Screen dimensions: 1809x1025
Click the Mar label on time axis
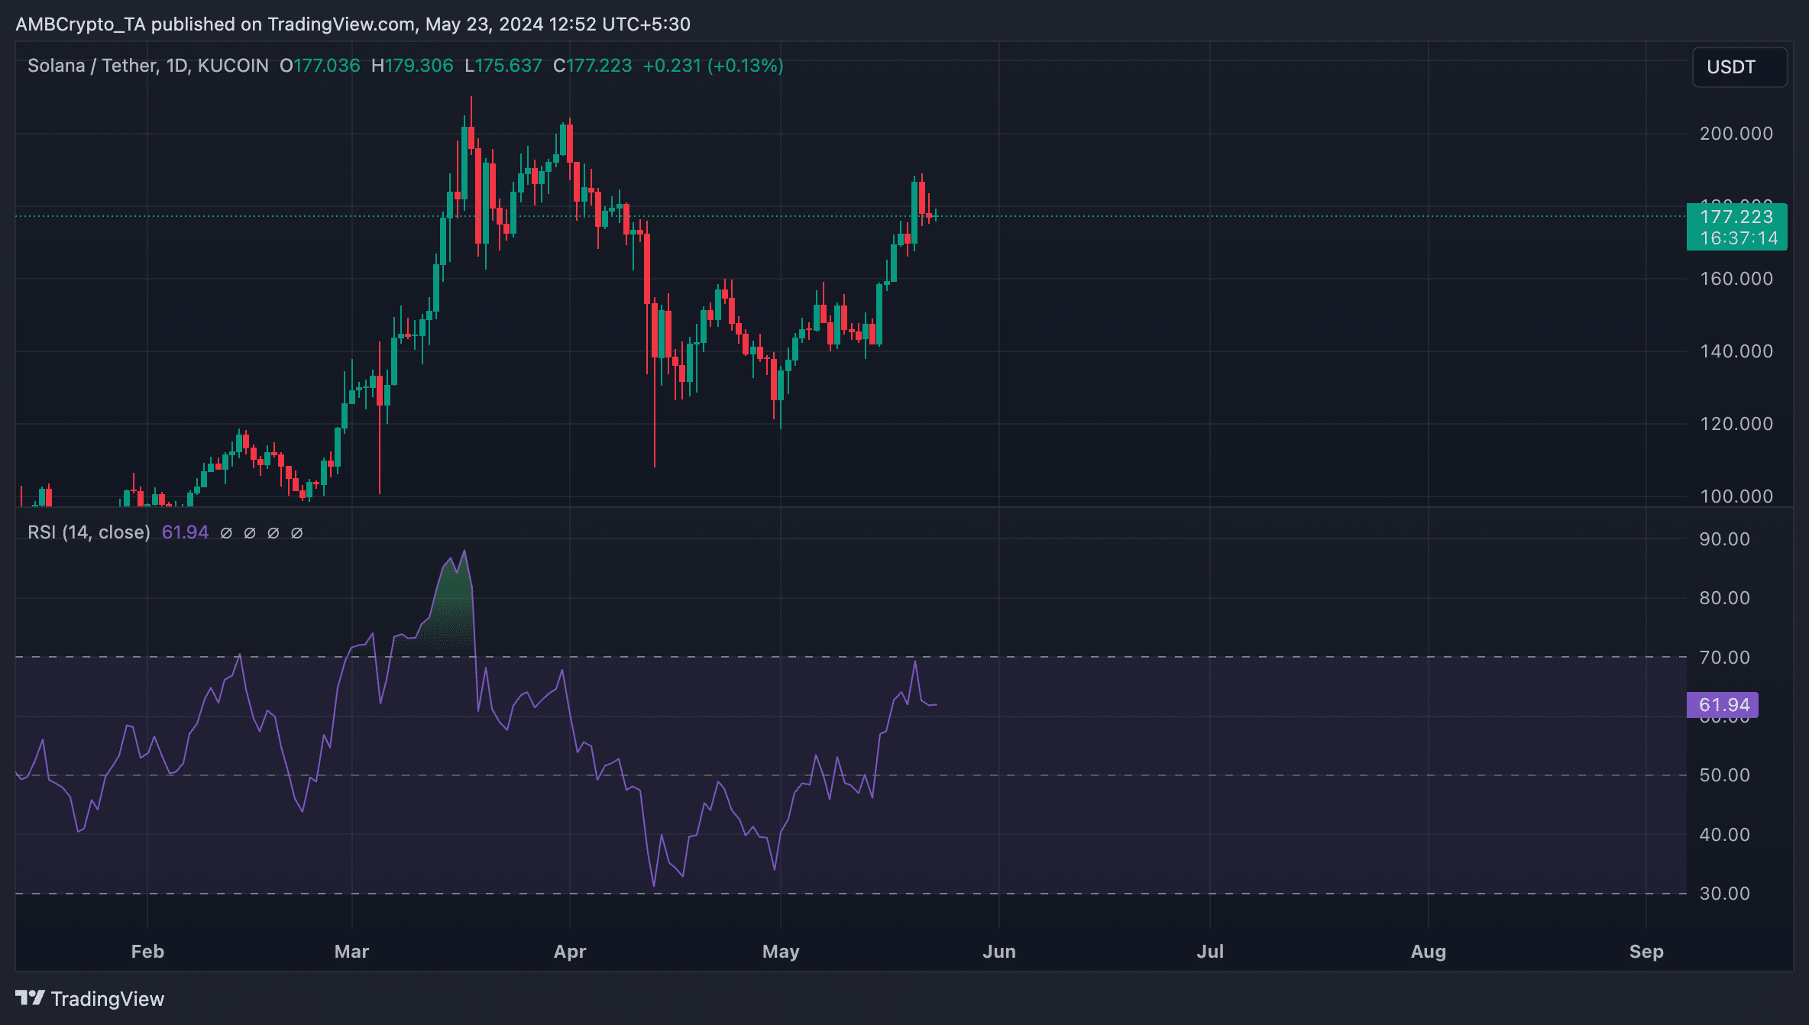pyautogui.click(x=351, y=952)
